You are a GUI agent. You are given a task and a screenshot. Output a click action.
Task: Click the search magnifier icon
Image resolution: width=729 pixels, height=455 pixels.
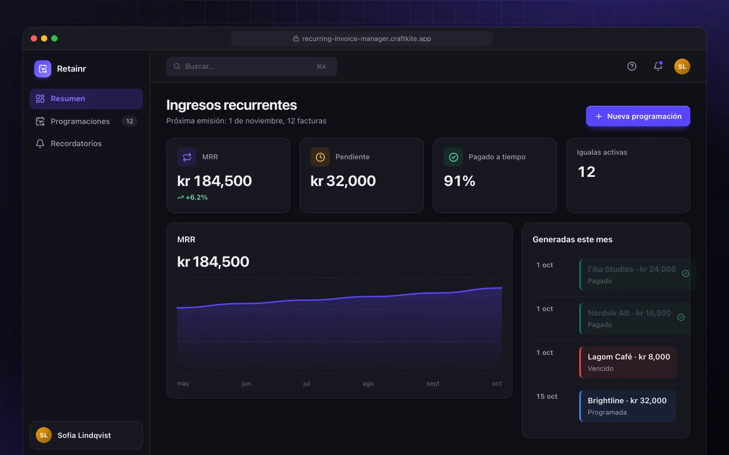point(177,67)
